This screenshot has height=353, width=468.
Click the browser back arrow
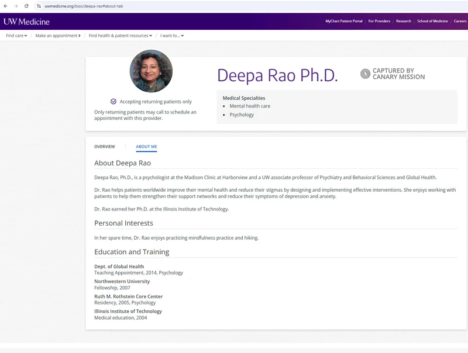(5, 6)
